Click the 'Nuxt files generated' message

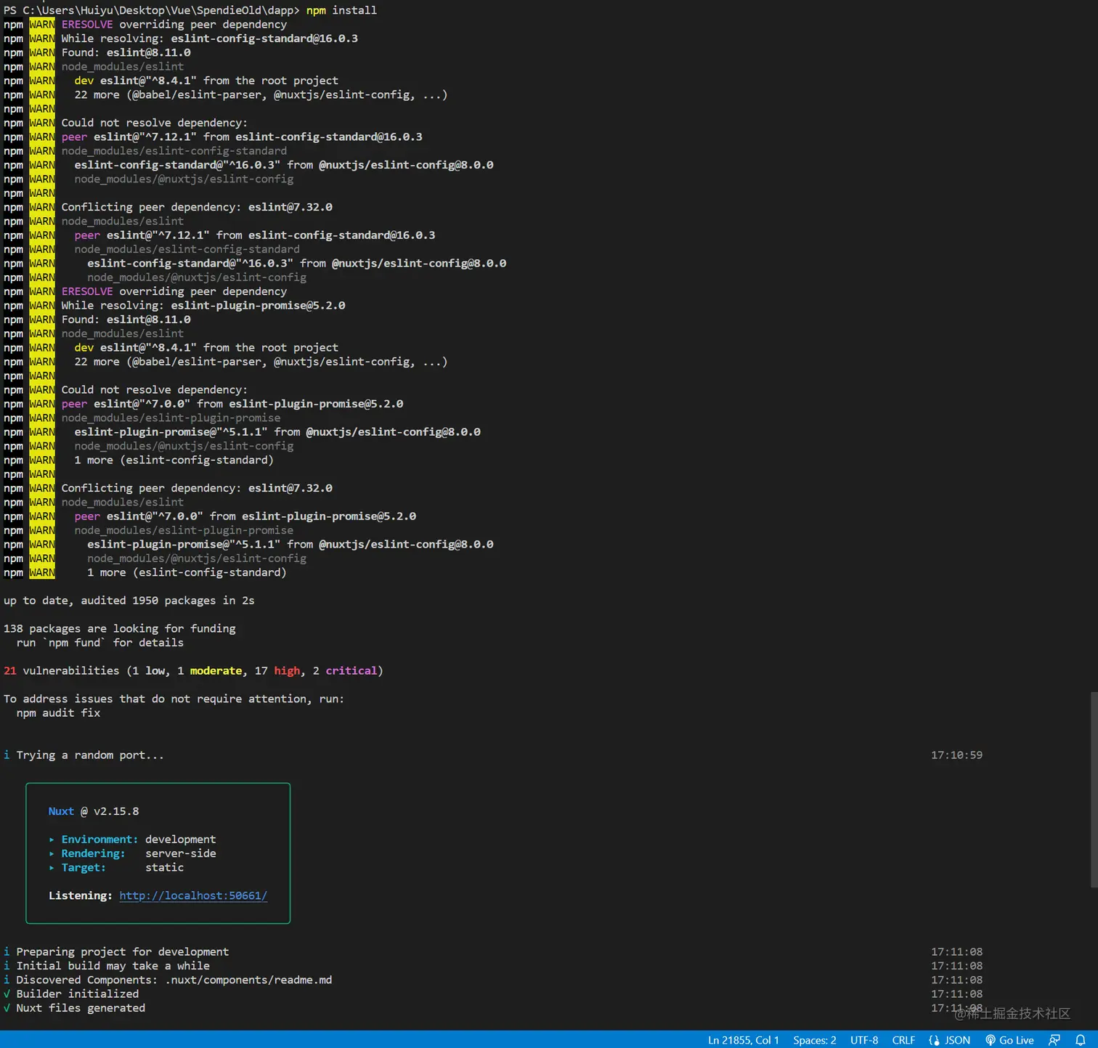[81, 1008]
